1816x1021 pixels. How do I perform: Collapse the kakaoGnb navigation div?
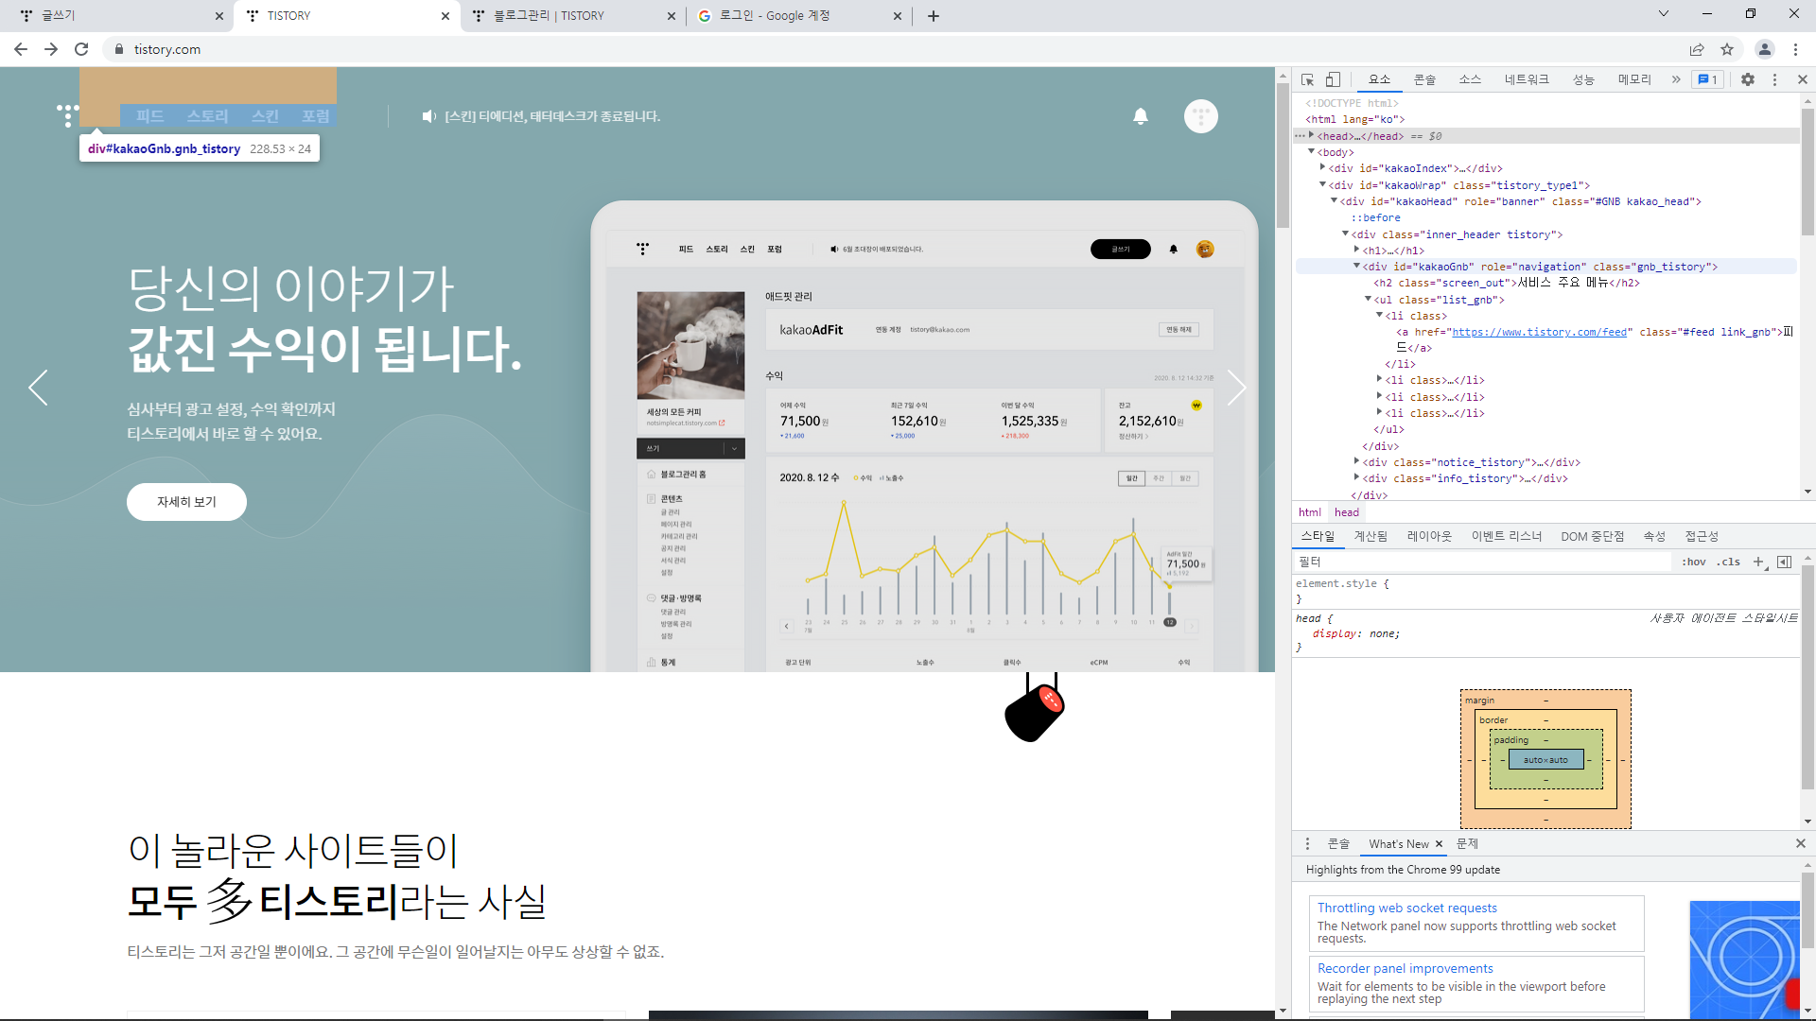(1357, 267)
